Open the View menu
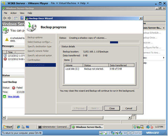The width and height of the screenshot is (168, 136). [22, 13]
